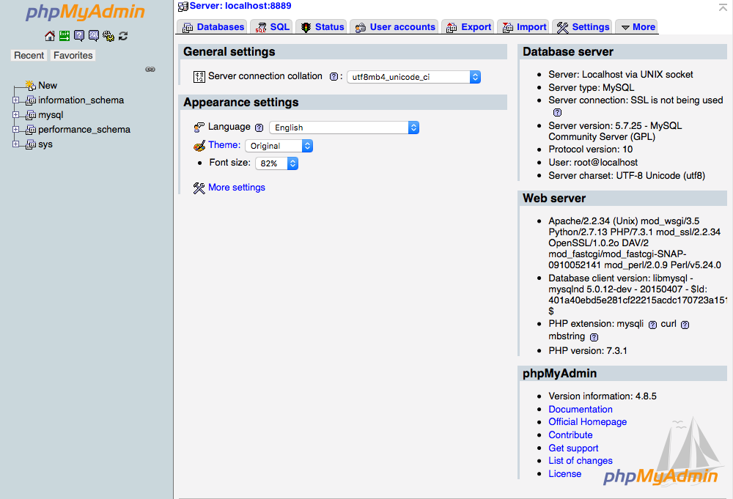The height and width of the screenshot is (499, 733).
Task: Click the More settings link
Action: (236, 188)
